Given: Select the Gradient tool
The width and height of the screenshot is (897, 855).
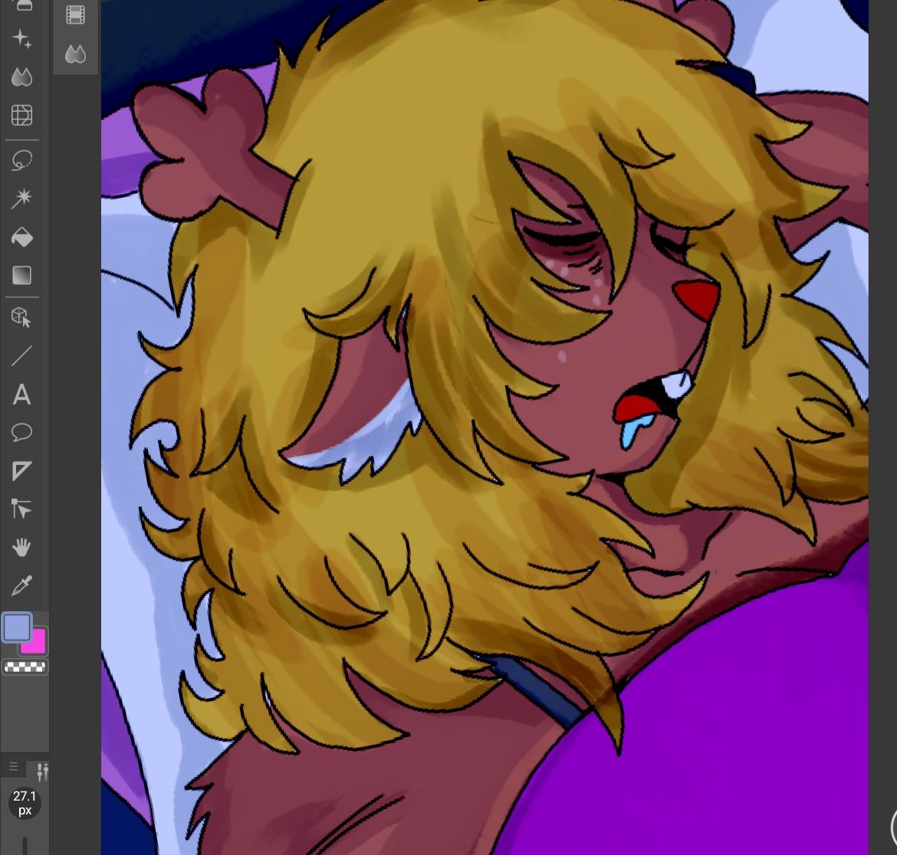Looking at the screenshot, I should (x=21, y=276).
